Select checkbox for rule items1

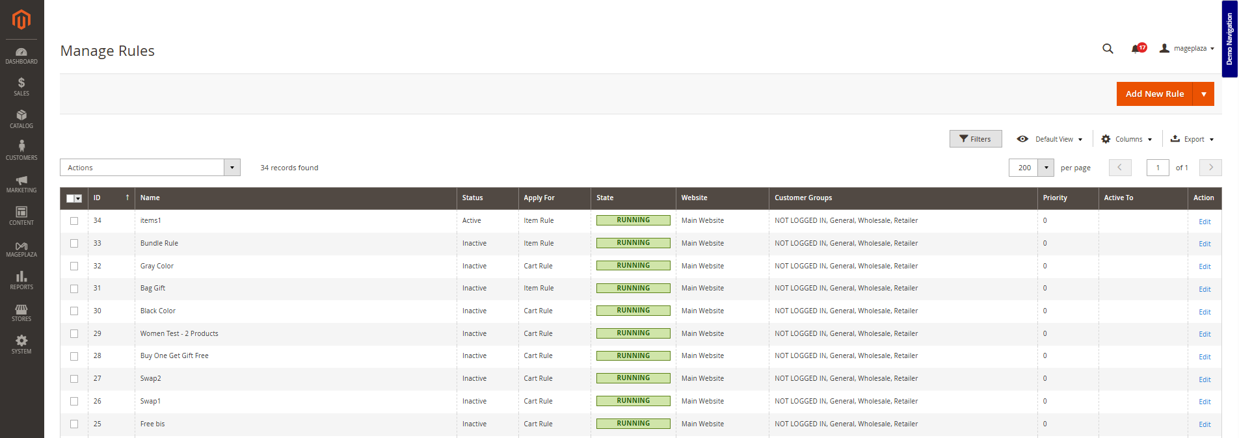point(74,221)
